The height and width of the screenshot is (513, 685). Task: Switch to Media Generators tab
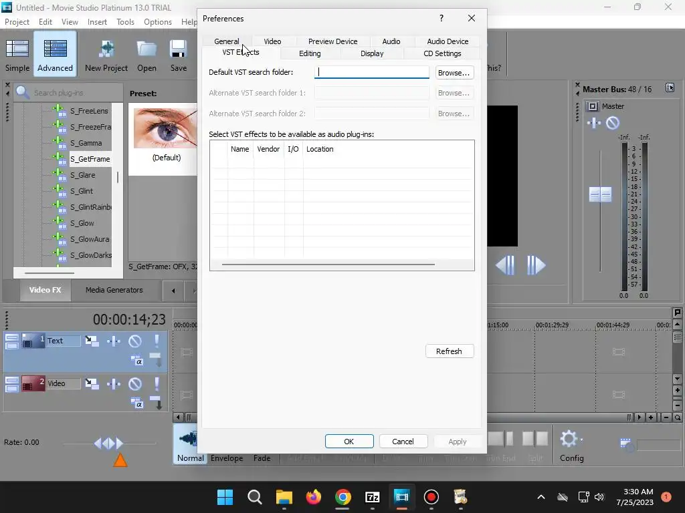point(114,290)
